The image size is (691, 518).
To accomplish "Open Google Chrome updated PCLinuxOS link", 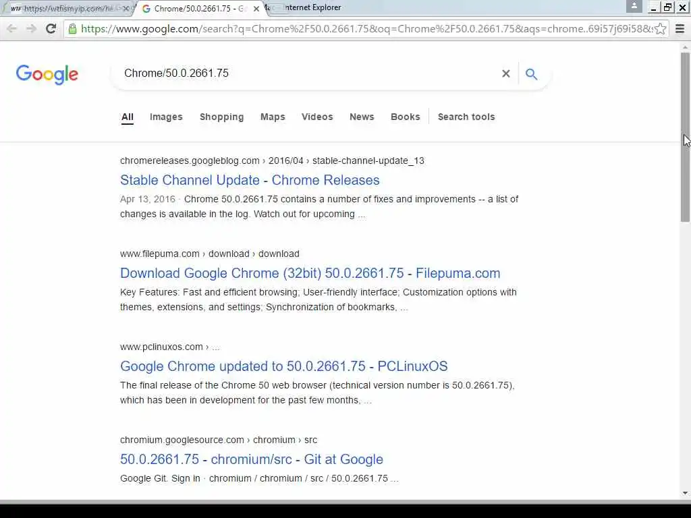I will coord(284,366).
